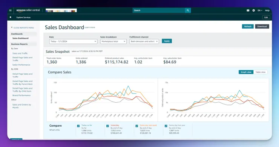Open Detail Page Sales and Traffic By Parent Item
Screen dimensions: 279x147
[x=22, y=83]
